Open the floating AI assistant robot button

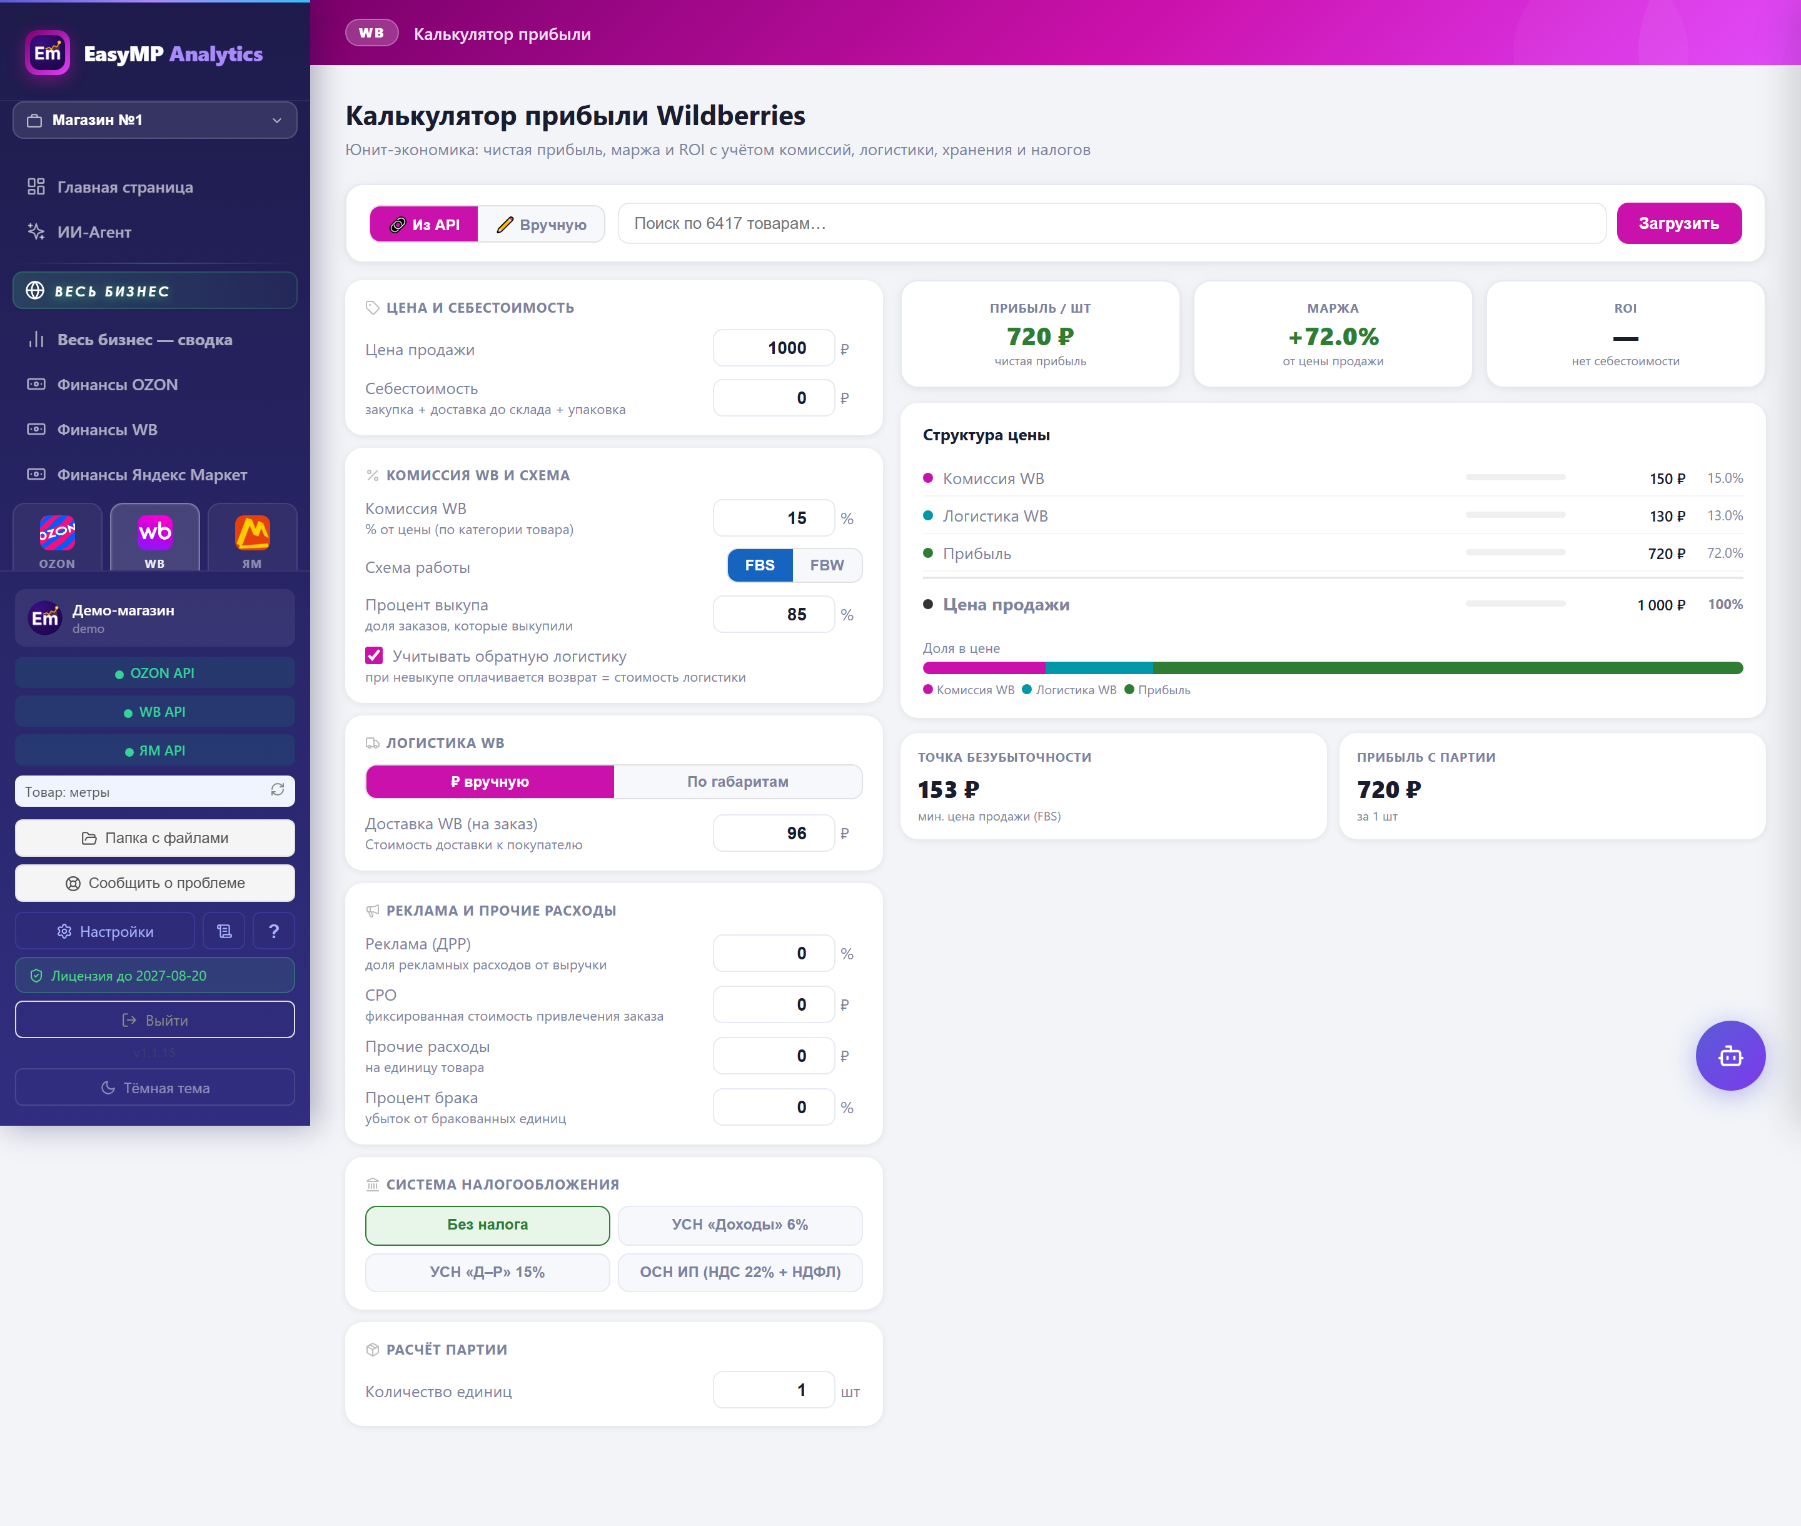coord(1730,1056)
